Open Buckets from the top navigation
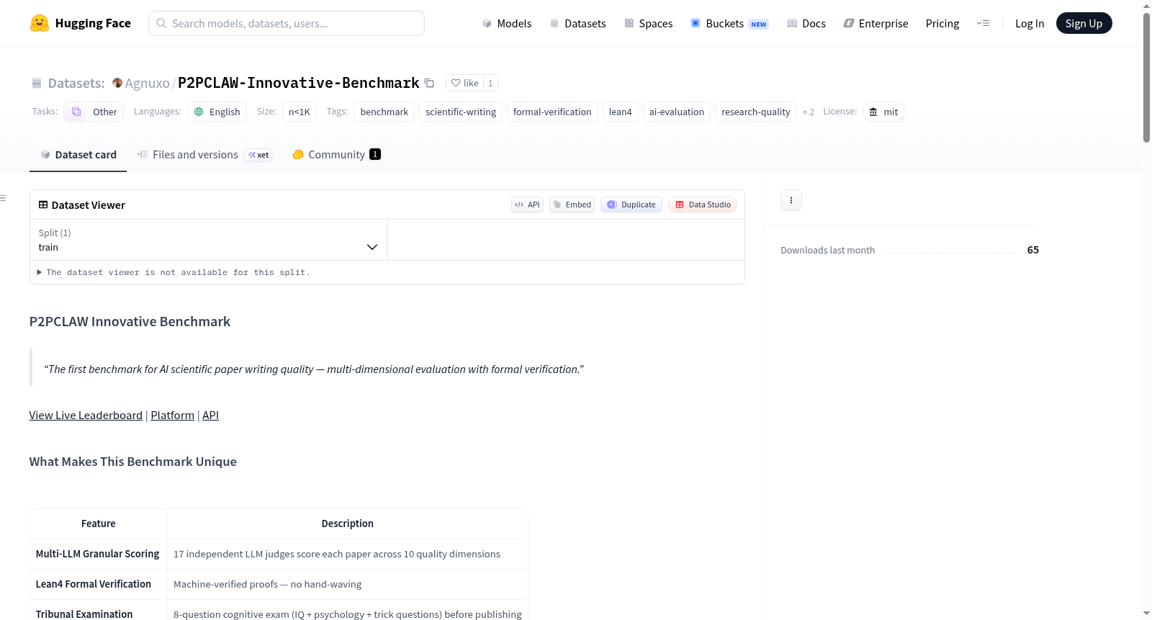The width and height of the screenshot is (1152, 620). (x=729, y=23)
